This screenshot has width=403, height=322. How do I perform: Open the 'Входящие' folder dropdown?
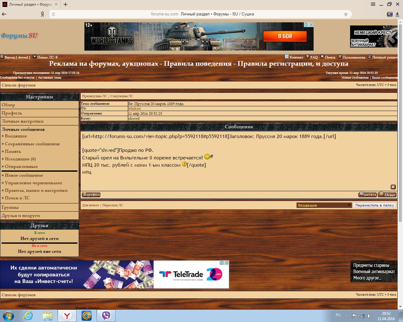pyautogui.click(x=324, y=205)
